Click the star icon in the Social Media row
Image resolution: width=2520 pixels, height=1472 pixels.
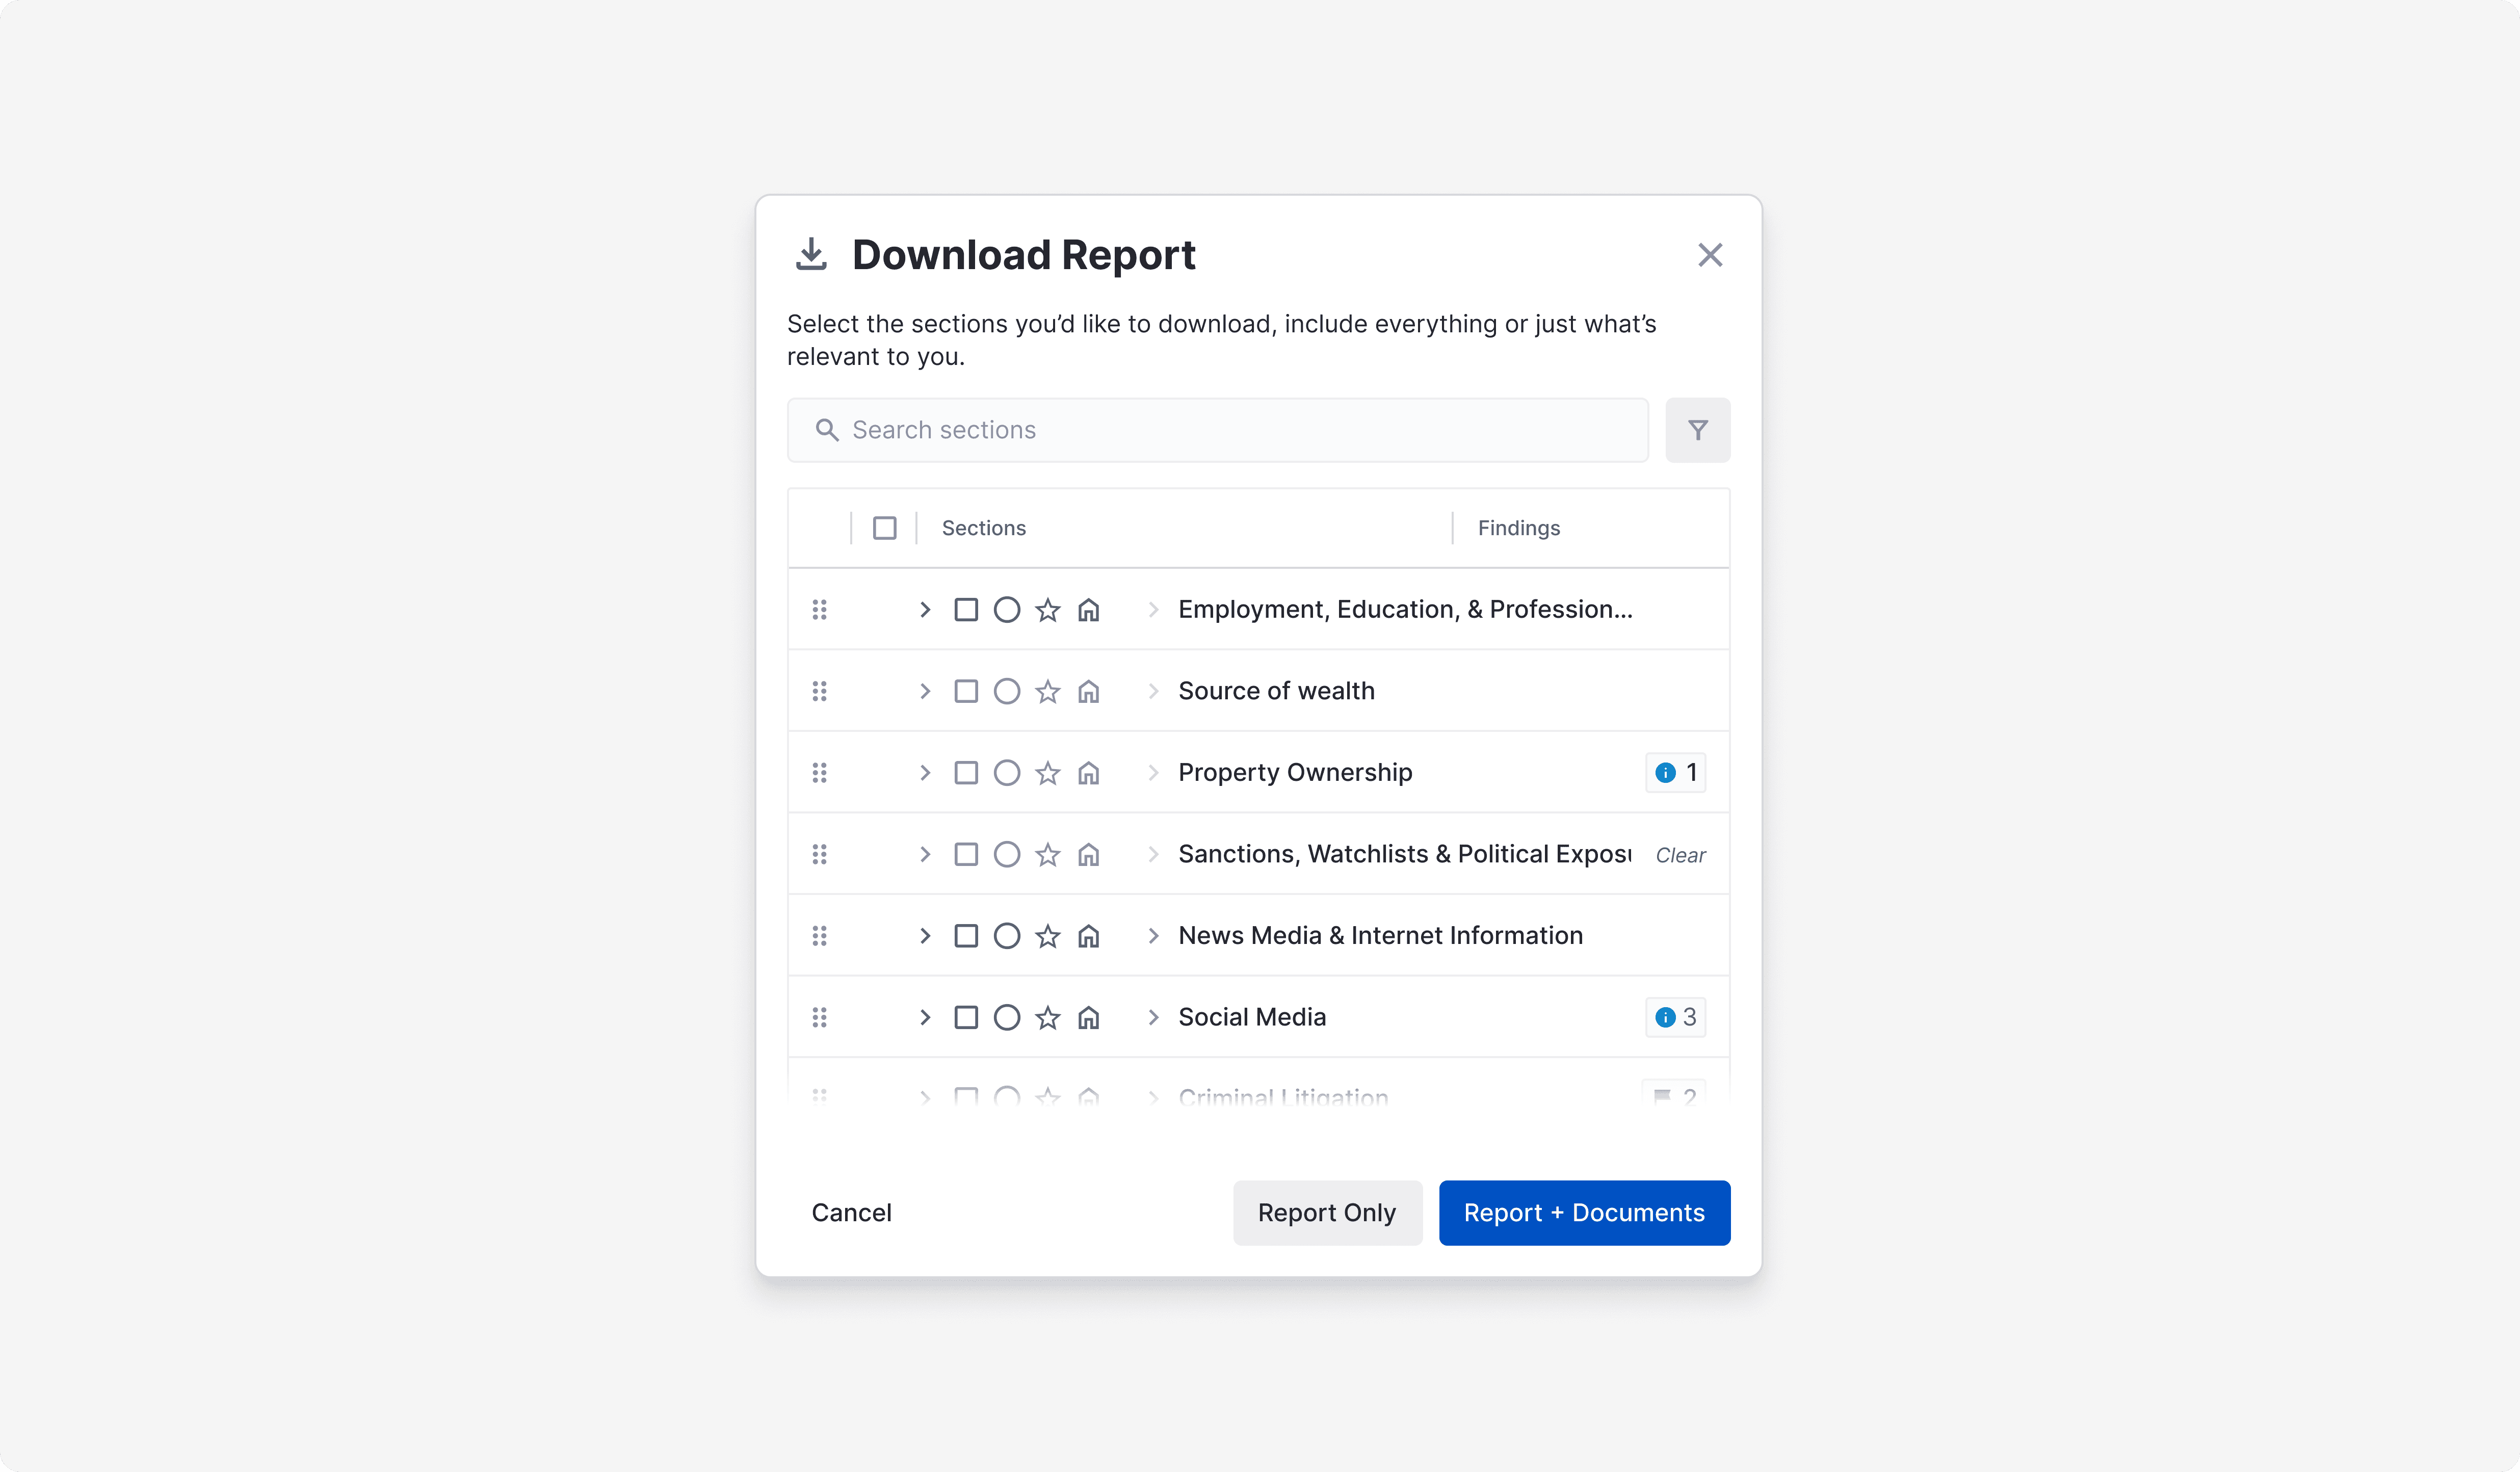pos(1047,1017)
